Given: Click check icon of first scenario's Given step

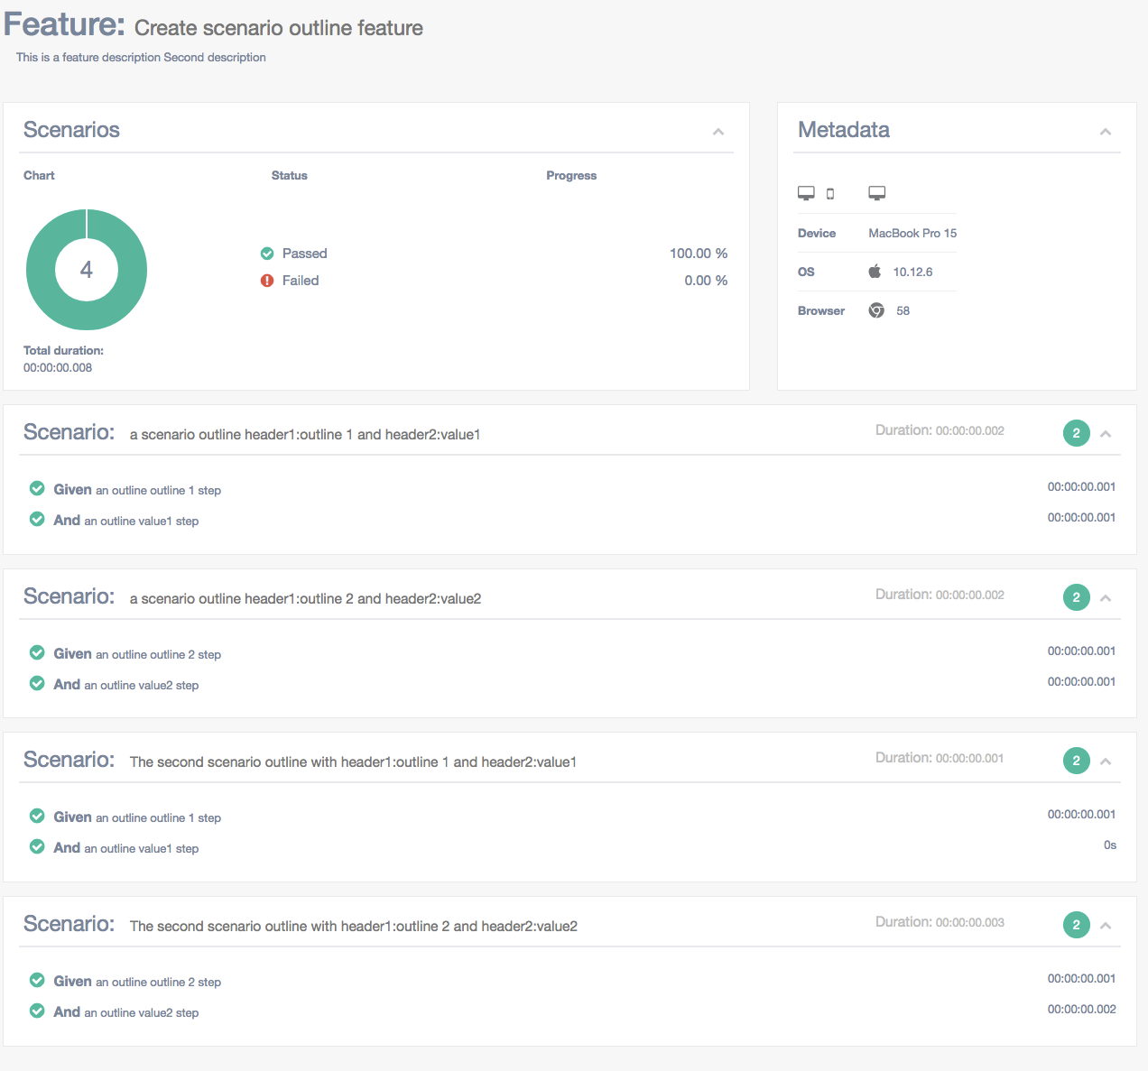Looking at the screenshot, I should 37,488.
